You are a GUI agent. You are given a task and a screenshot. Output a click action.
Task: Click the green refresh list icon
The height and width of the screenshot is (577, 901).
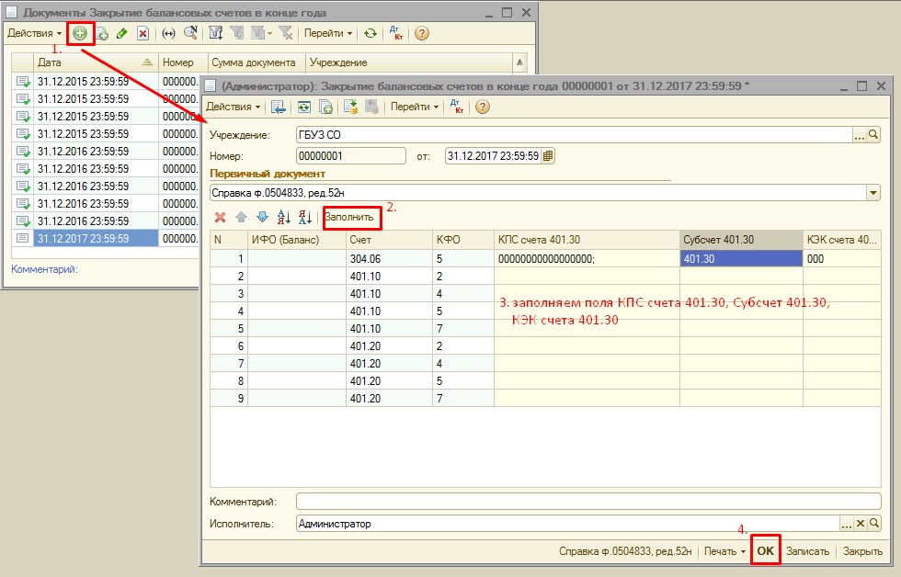click(x=370, y=33)
